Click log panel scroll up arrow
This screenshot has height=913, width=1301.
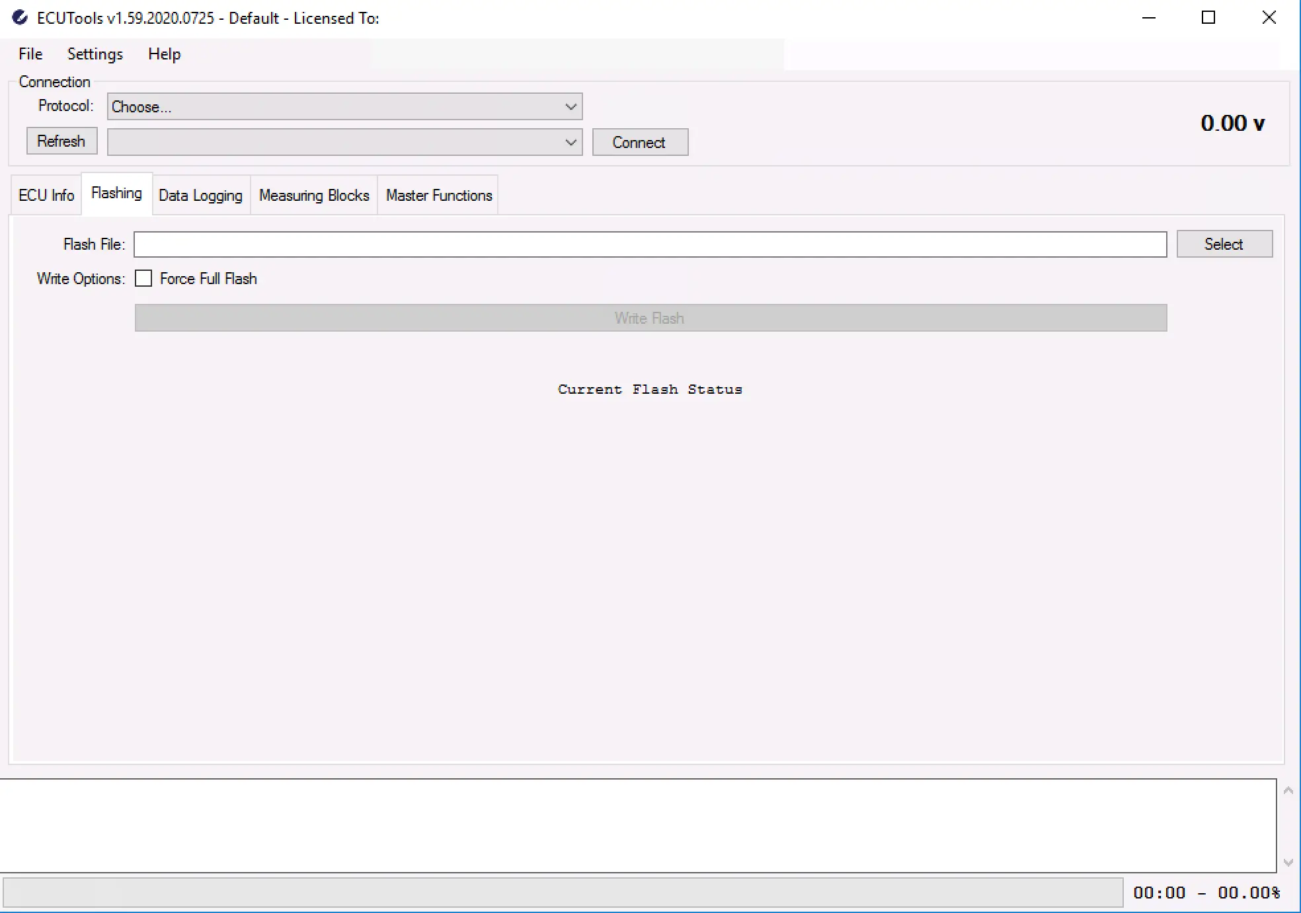point(1288,791)
